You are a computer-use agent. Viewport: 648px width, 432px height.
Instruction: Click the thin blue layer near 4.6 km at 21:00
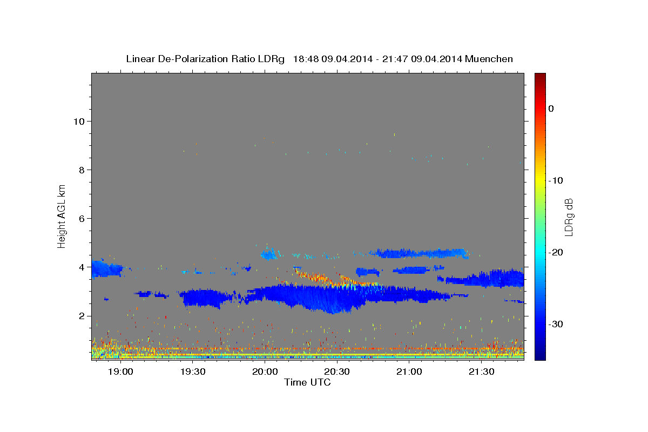(x=418, y=253)
